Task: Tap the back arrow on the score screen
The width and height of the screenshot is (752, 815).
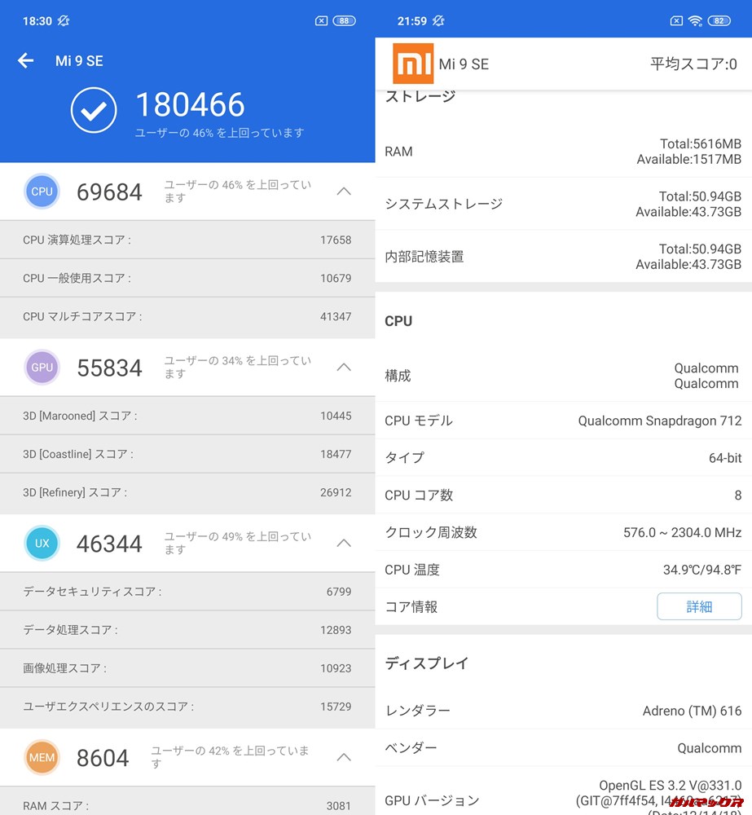Action: click(25, 60)
